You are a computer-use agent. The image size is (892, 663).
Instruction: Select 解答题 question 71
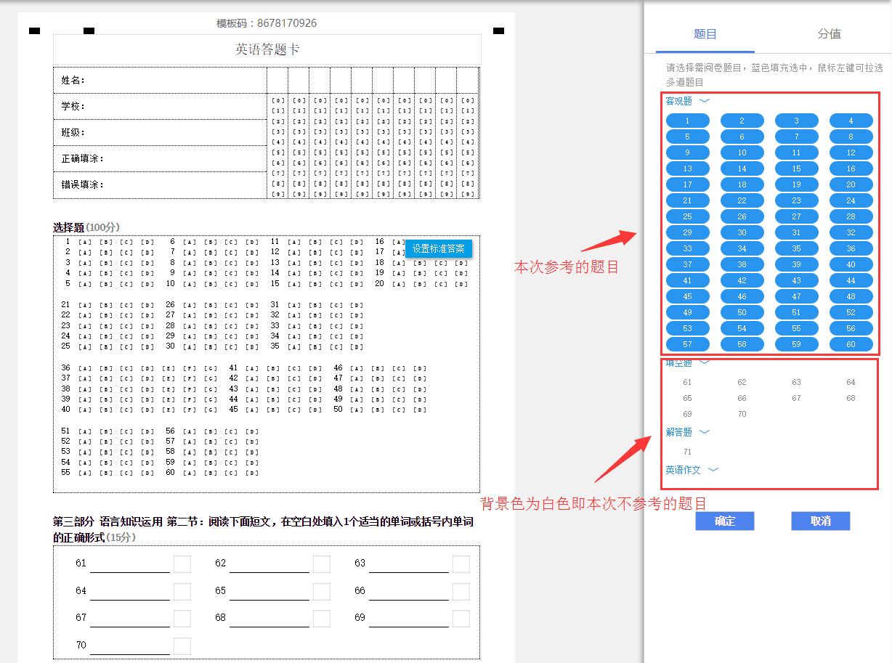pos(687,452)
